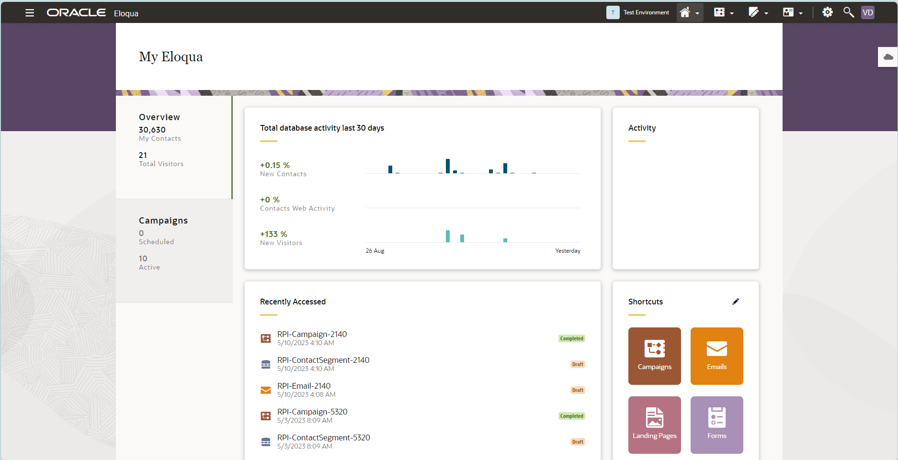Expand the Home dropdown in top bar

click(690, 12)
